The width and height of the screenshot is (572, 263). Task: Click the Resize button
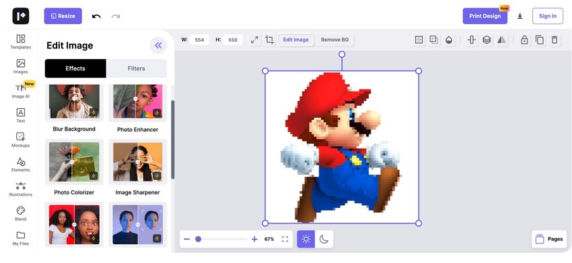(63, 16)
